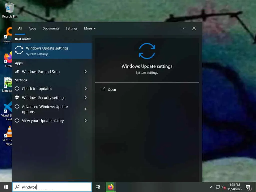Select the Windows Fax and Scan result

[x=52, y=72]
